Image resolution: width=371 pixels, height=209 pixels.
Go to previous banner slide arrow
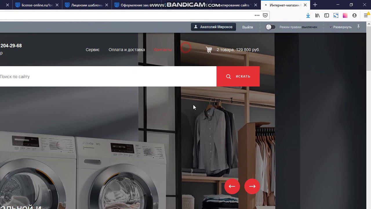[x=232, y=186]
